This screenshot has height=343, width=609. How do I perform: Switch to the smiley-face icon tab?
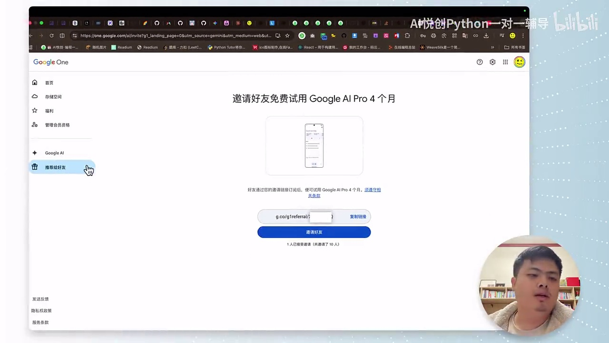tap(249, 23)
